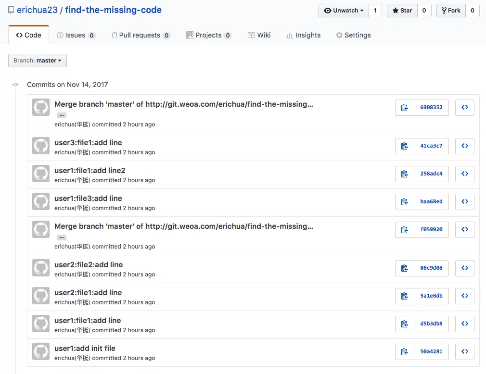Open the Projects tab

click(209, 35)
